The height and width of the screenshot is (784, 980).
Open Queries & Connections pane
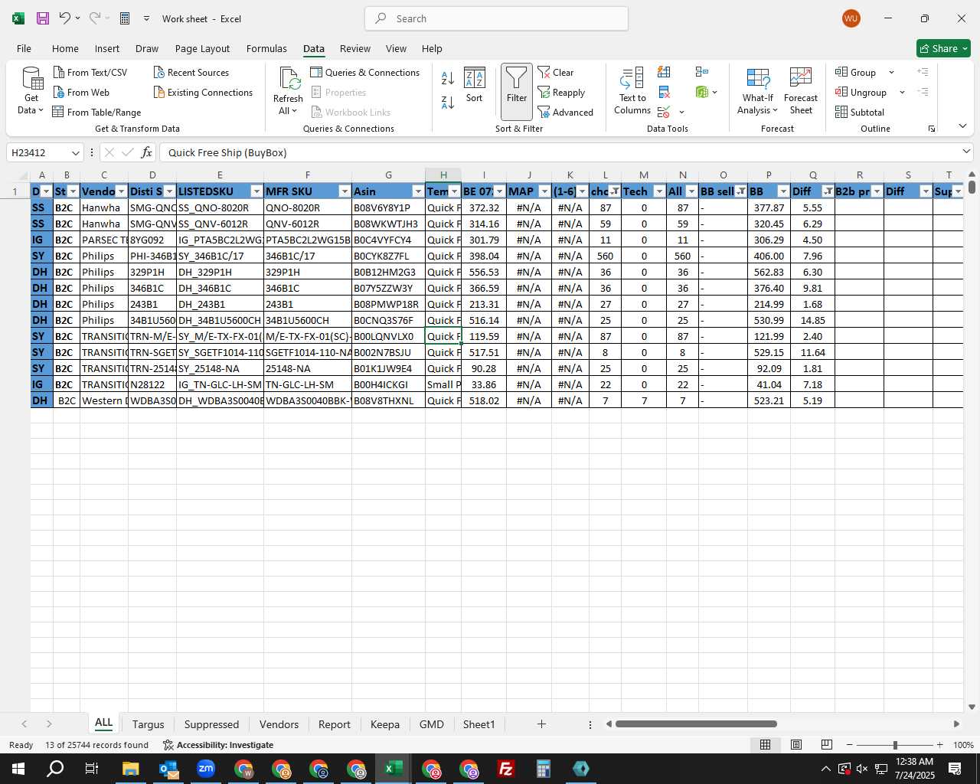(x=365, y=72)
